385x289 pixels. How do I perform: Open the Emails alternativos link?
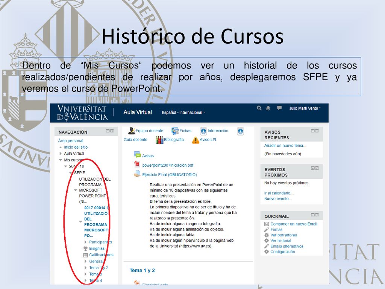tap(287, 246)
